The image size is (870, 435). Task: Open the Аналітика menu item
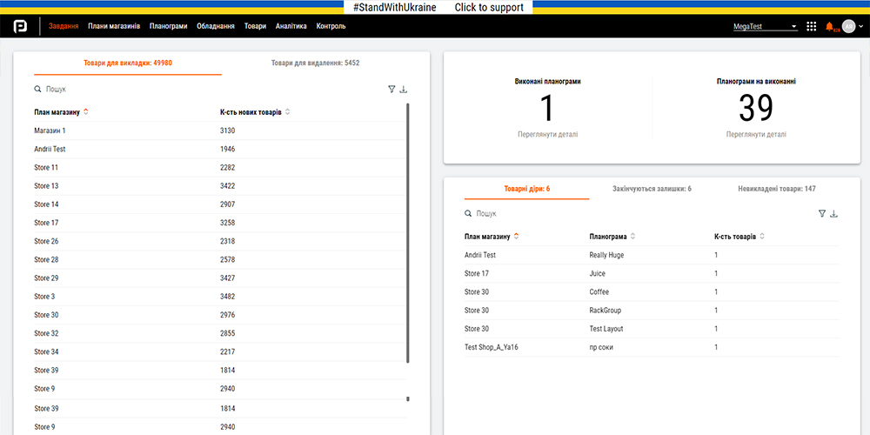click(291, 26)
